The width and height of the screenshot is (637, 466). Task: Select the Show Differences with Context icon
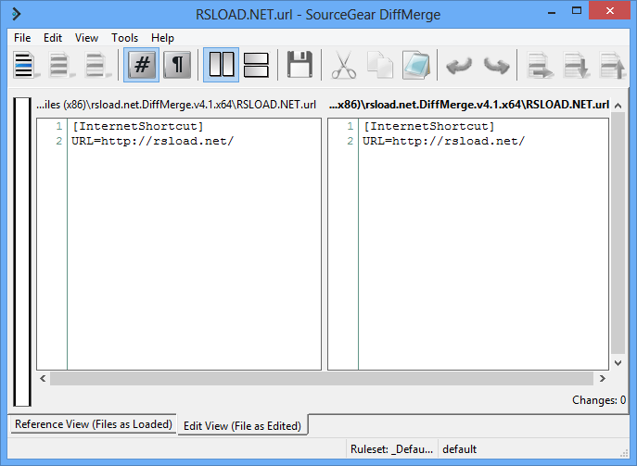tap(97, 65)
